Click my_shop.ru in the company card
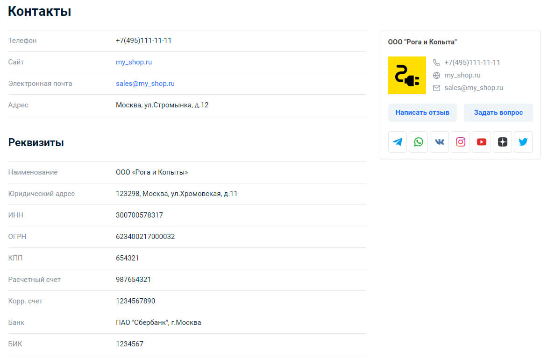This screenshot has width=548, height=358. pyautogui.click(x=462, y=75)
